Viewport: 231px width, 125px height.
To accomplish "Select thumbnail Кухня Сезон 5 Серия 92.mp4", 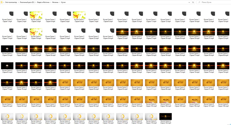I will [223, 82].
